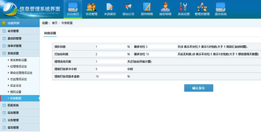261x132 pixels.
Task: Click the 退出系统 logout icon
Action: point(221,9)
